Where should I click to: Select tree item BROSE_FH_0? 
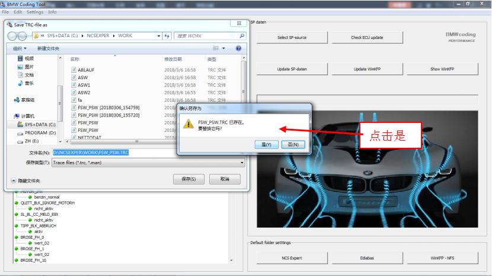[x=32, y=237]
